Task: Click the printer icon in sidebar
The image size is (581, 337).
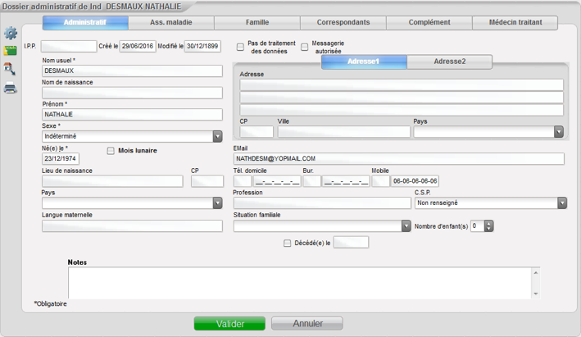Action: [11, 89]
